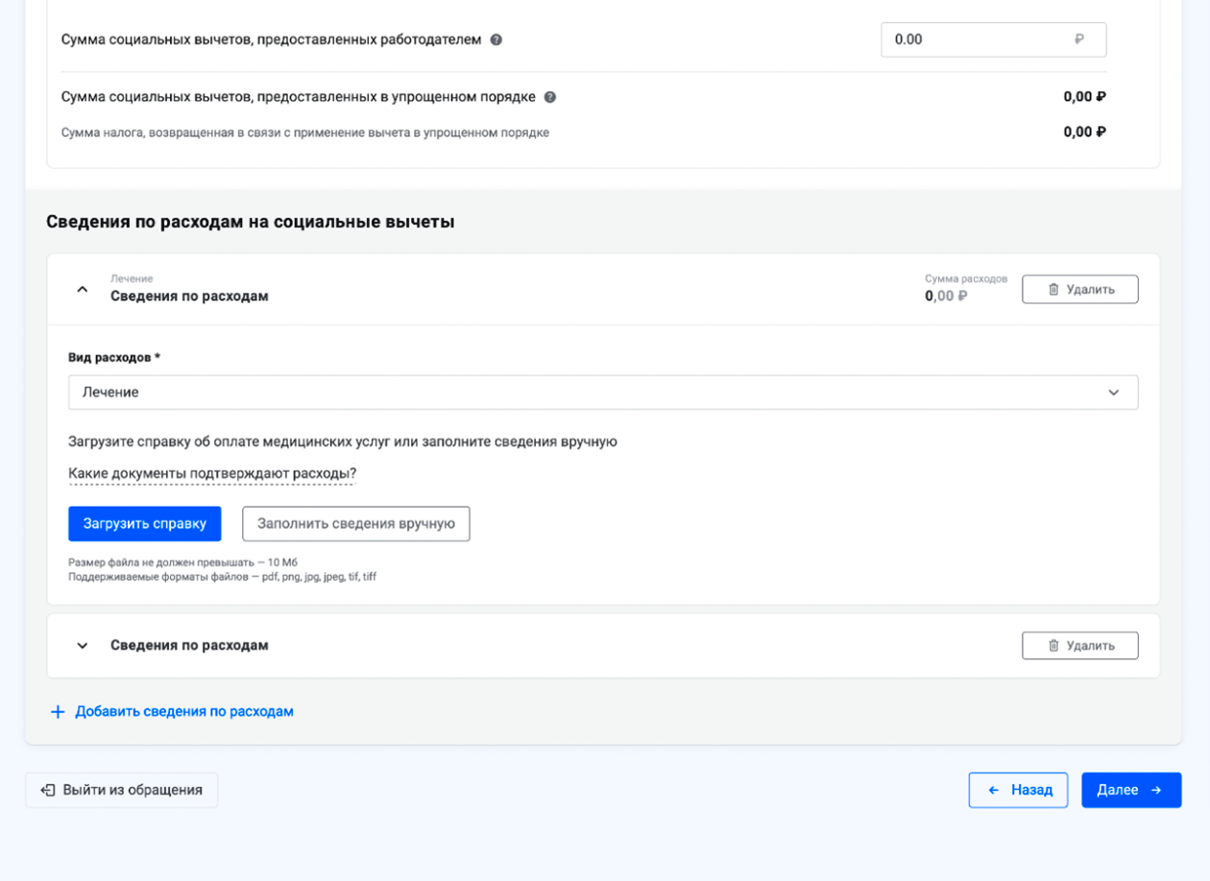
Task: Click Заполнить сведения вручную button
Action: (356, 524)
